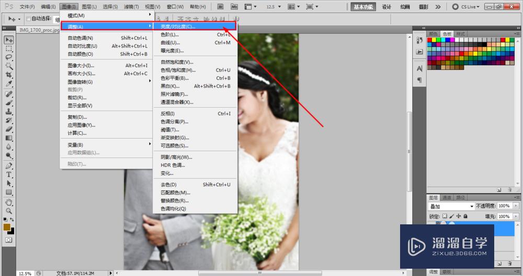Launch Mini Bridge from Mb icon
523x276 pixels.
tap(234, 6)
